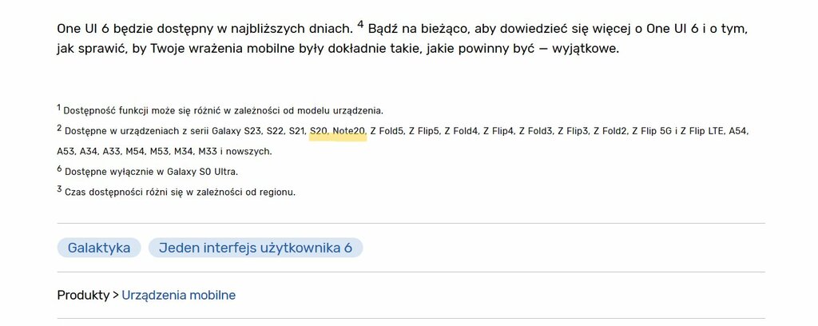Open the Galaktyka tag
This screenshot has width=818, height=326.
99,248
